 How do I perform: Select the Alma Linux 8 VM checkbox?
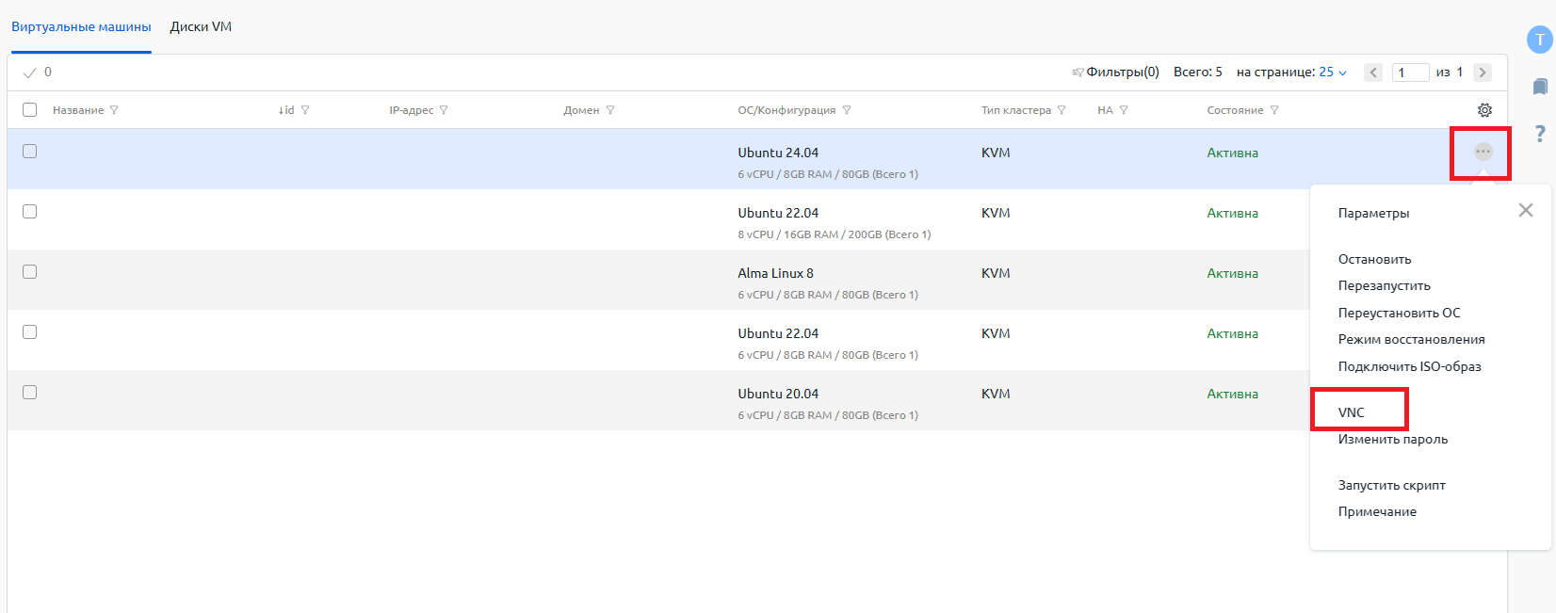point(29,272)
